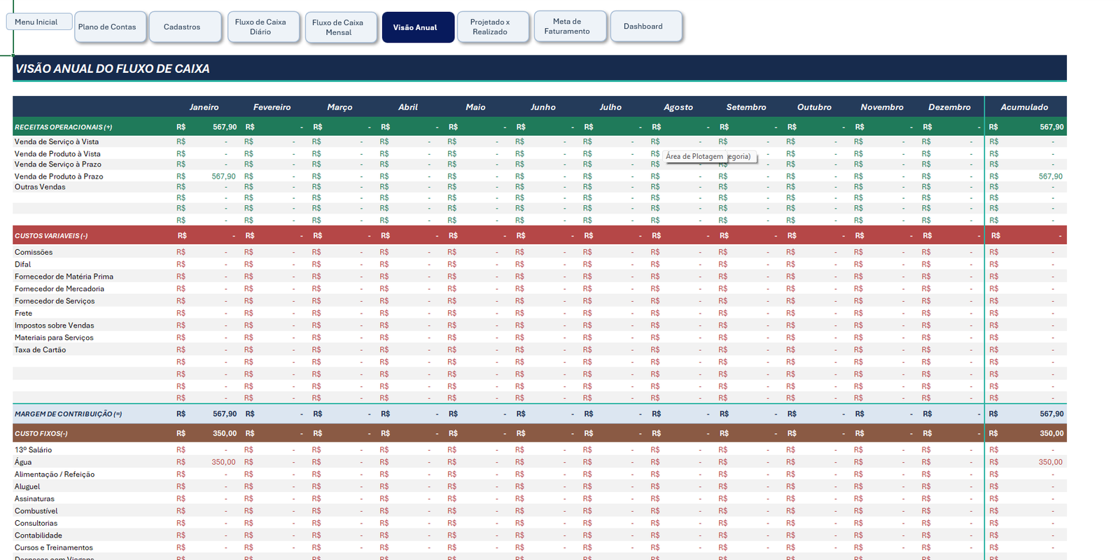The width and height of the screenshot is (1120, 560).
Task: Select Venda de Produto à Prazo label
Action: coord(59,176)
